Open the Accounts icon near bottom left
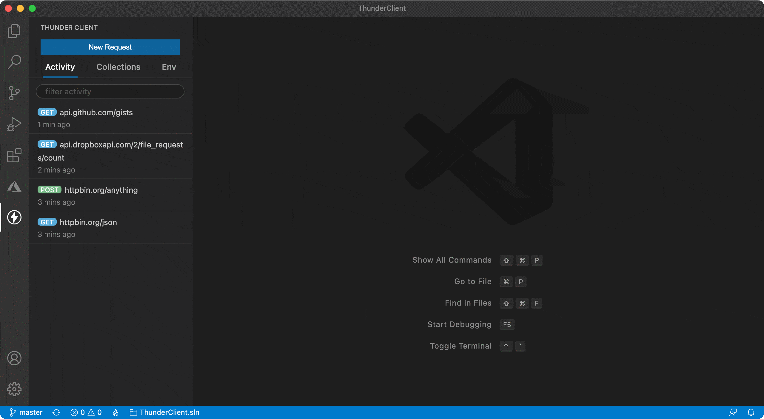The image size is (764, 419). 14,358
